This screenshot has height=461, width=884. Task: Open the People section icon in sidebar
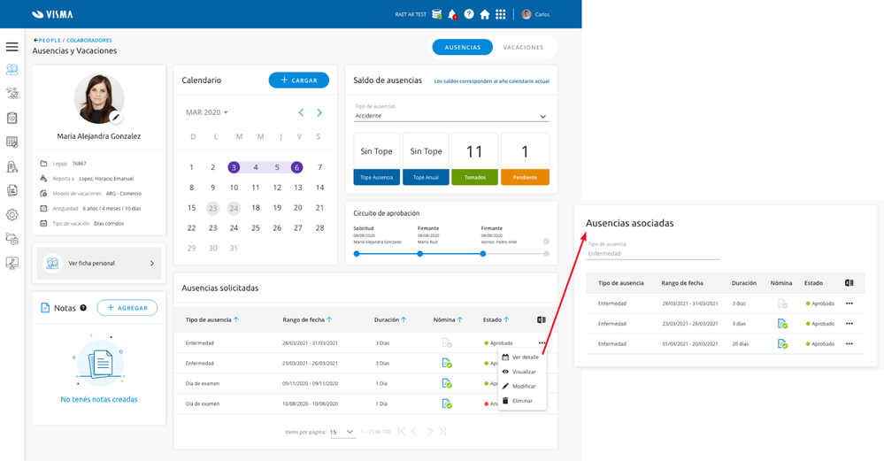click(12, 70)
